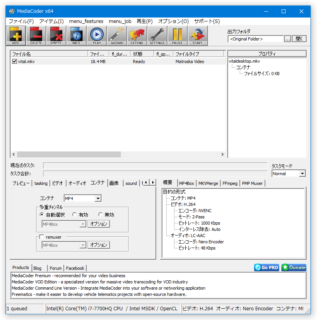Switch to the MP4Box summary tab

pos(186,183)
